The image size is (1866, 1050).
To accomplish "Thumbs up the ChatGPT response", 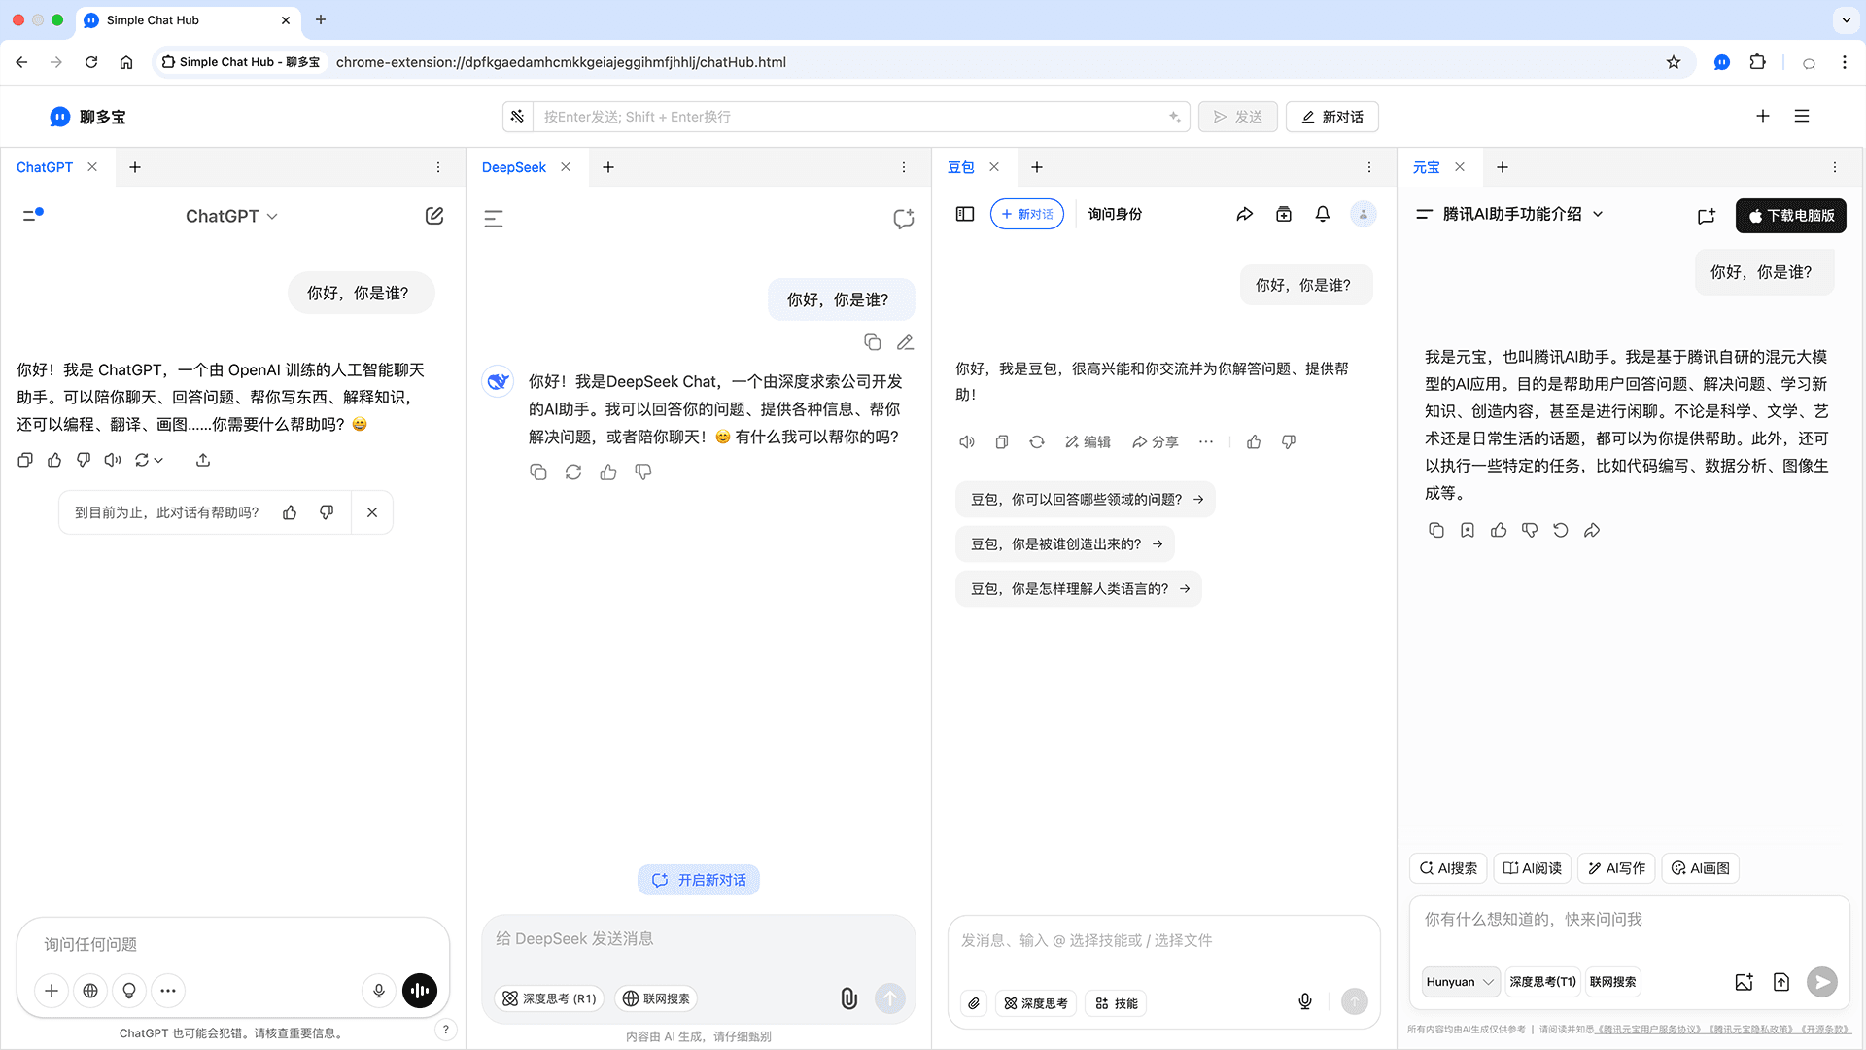I will coord(54,460).
